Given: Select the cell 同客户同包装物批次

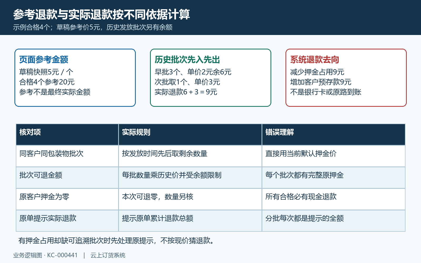Looking at the screenshot, I should click(x=67, y=156).
